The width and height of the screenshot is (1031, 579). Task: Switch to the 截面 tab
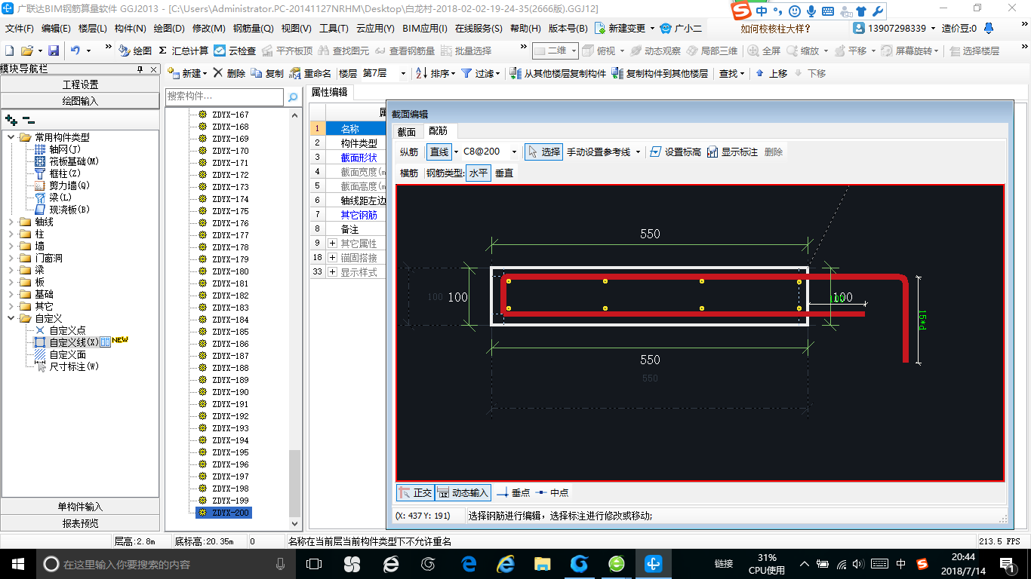click(406, 131)
